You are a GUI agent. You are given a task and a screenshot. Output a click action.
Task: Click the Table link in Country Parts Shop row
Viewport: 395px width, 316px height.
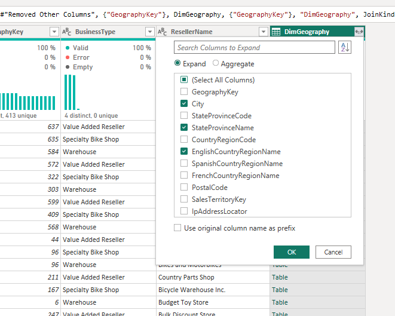click(x=280, y=277)
